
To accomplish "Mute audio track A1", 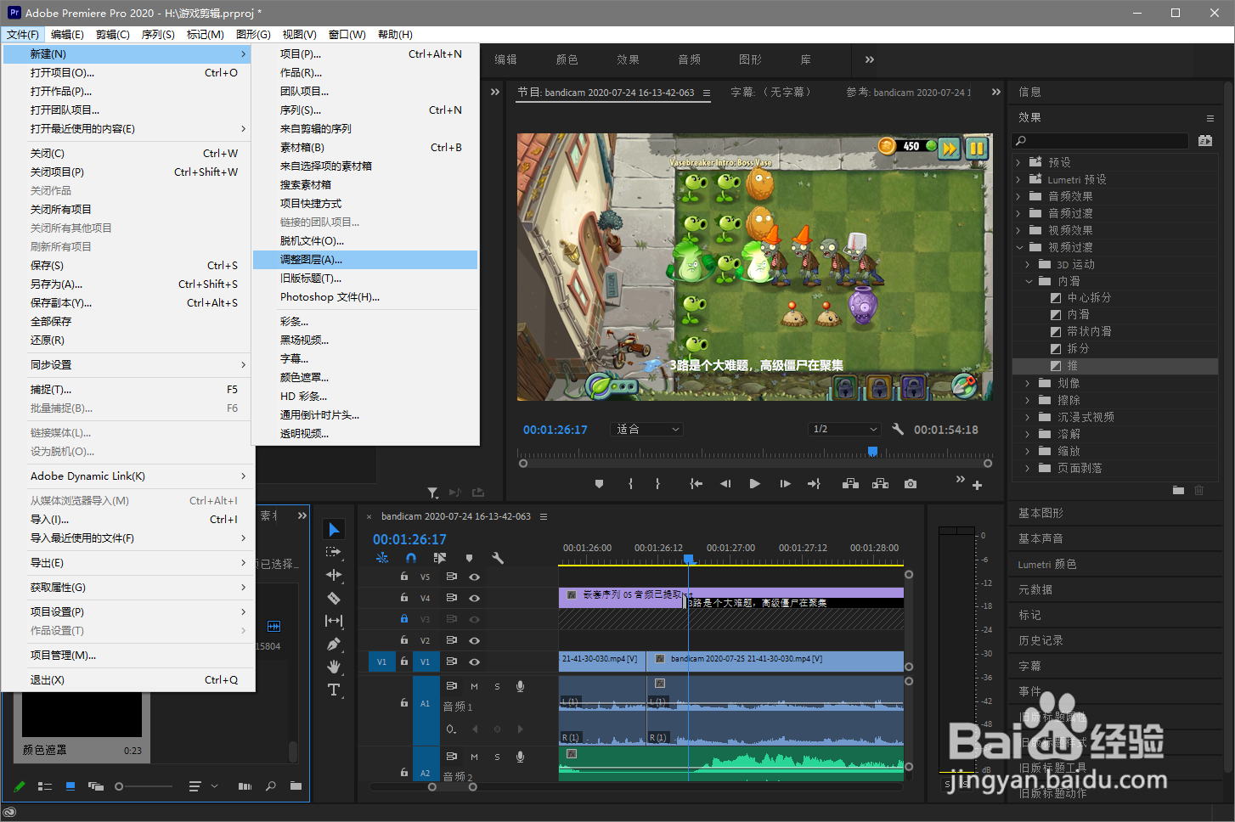I will pyautogui.click(x=475, y=686).
